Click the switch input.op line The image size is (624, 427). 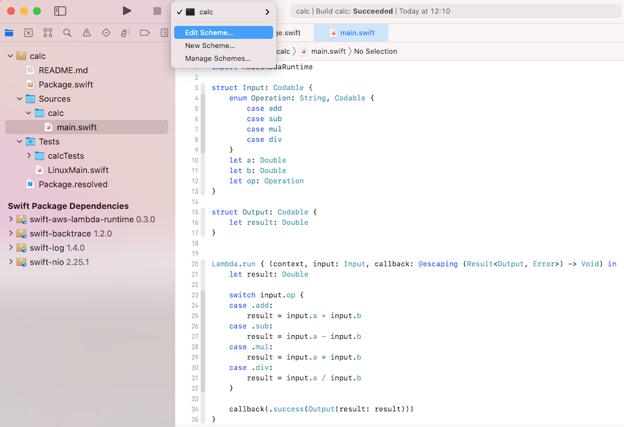[x=266, y=295]
